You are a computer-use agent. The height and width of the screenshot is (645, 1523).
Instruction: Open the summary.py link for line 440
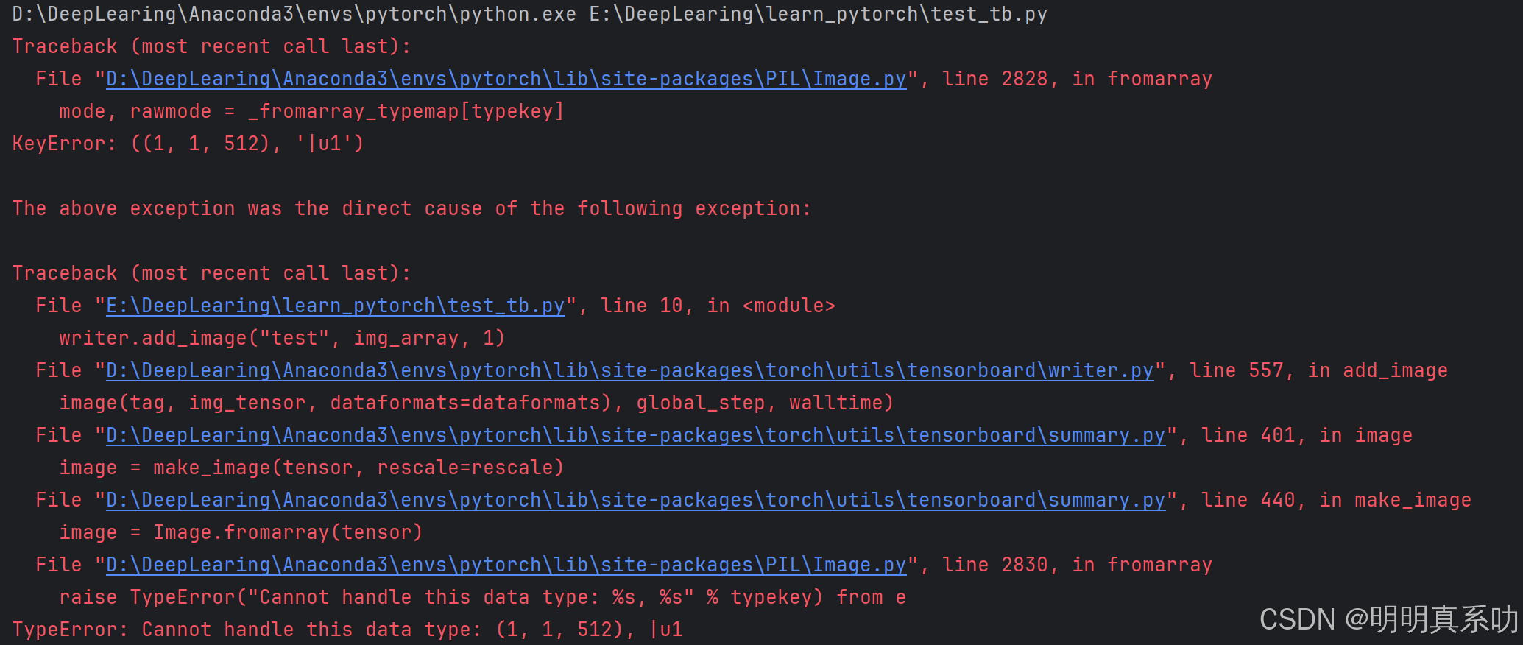point(636,500)
